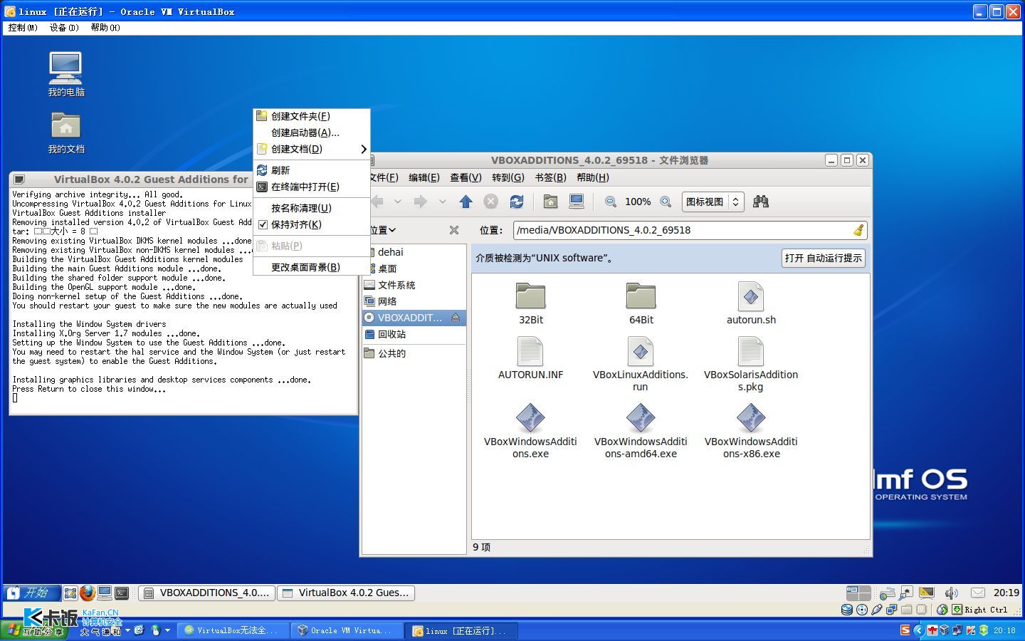Click the workspace switcher in guest panel
The image size is (1025, 641).
[858, 593]
